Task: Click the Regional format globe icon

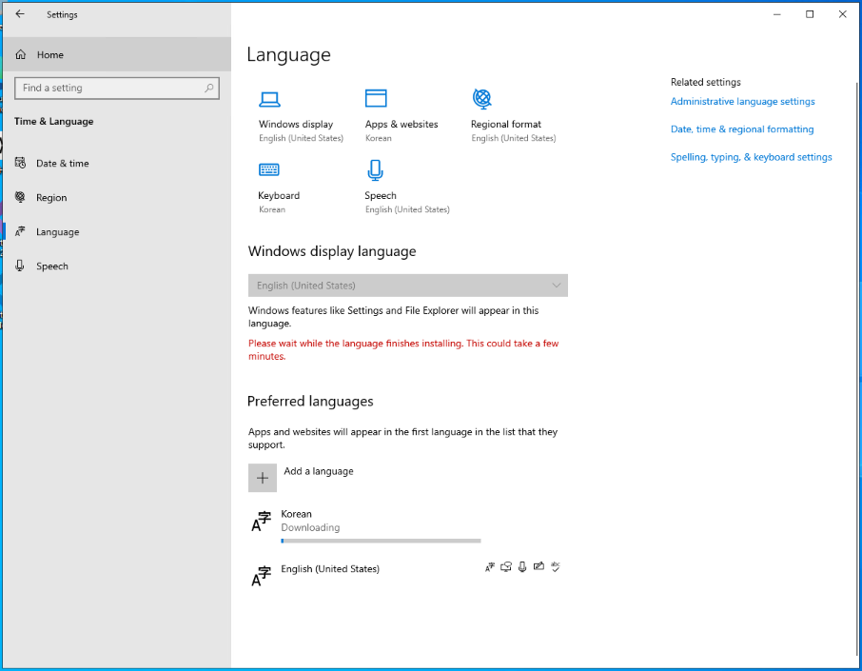Action: click(482, 98)
